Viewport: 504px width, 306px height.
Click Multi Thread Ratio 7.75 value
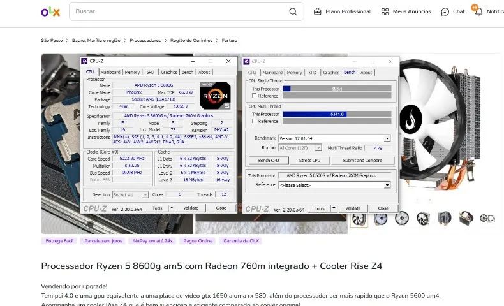pyautogui.click(x=377, y=148)
